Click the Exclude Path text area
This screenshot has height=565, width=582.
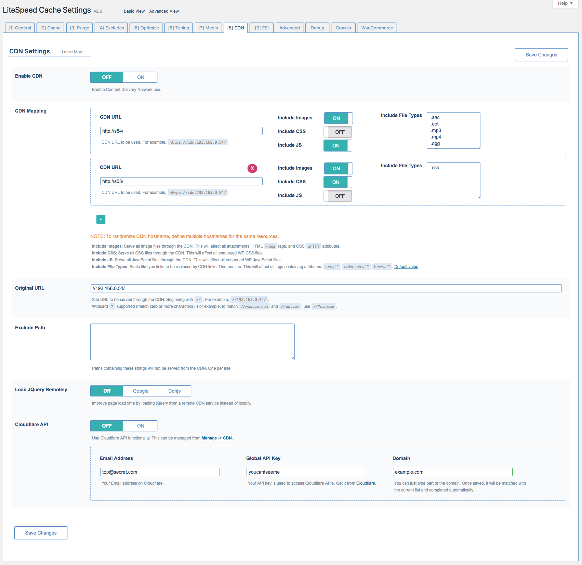[192, 342]
